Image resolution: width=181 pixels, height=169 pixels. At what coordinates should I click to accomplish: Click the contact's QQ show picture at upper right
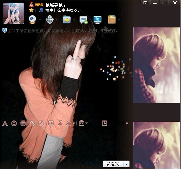157,65
